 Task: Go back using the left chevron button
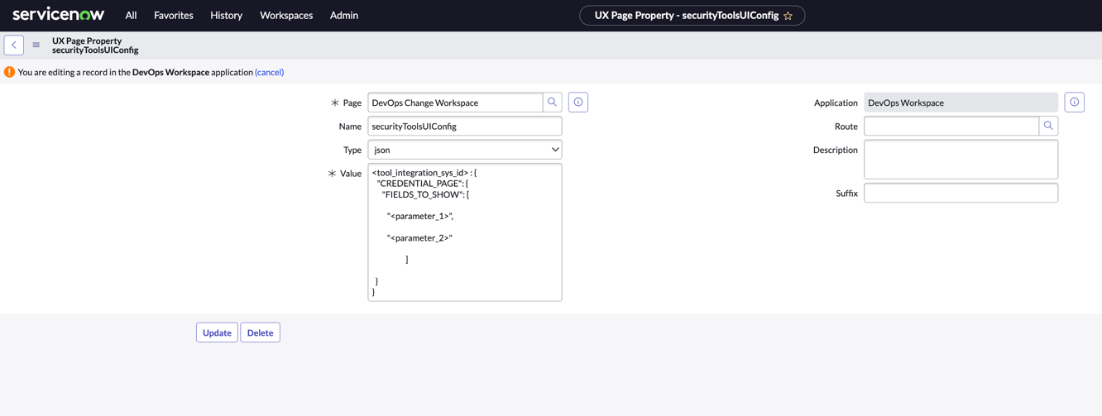tap(14, 45)
